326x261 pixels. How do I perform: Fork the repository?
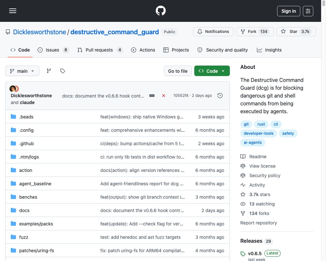point(255,32)
